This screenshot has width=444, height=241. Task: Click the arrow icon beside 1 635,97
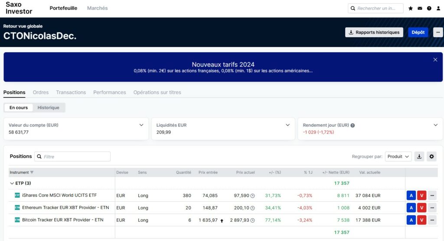[222, 221]
